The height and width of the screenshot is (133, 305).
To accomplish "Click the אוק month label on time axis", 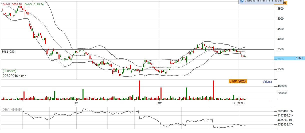I will 159,103.
